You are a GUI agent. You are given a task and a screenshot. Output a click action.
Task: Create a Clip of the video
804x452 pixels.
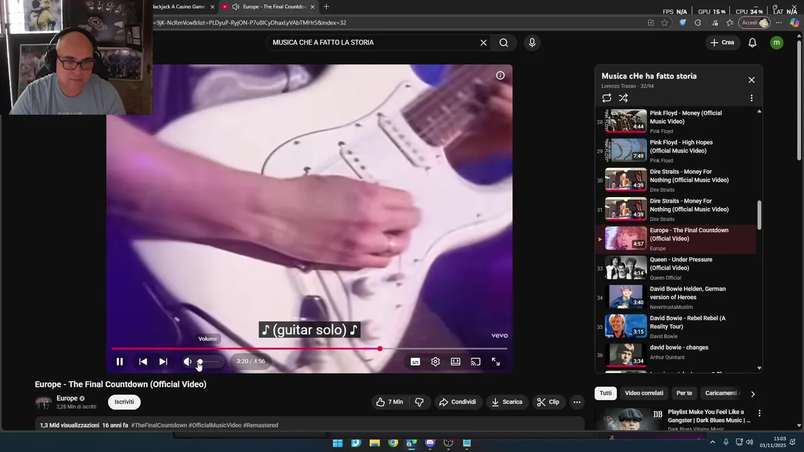click(x=548, y=402)
